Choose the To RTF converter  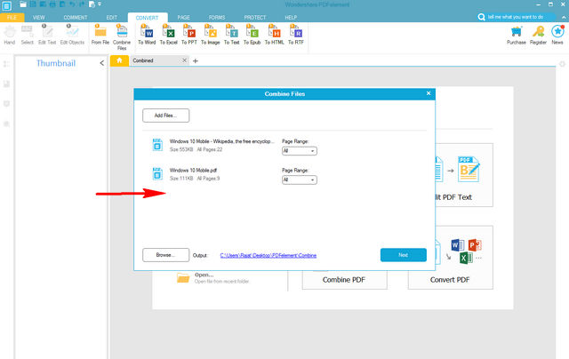coord(296,35)
